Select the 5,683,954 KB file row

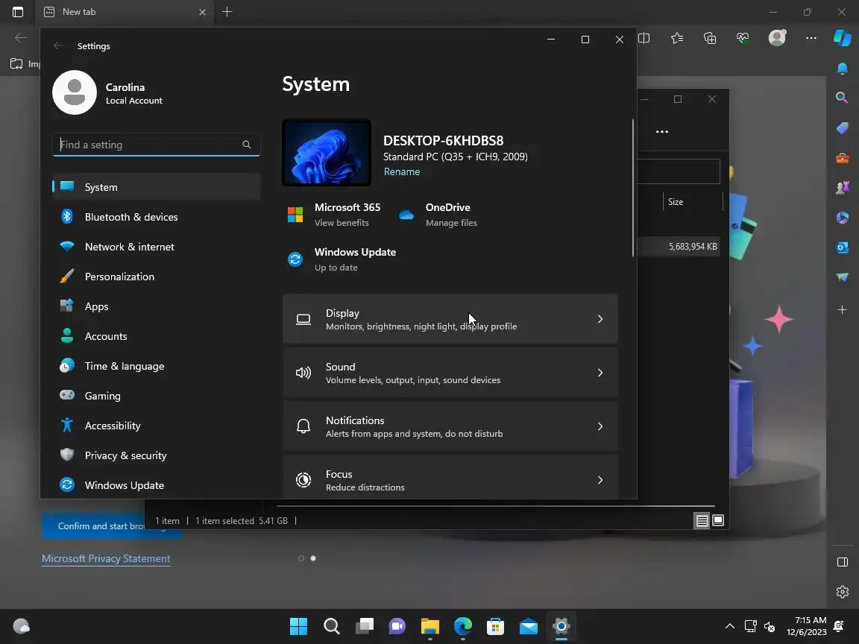(x=679, y=247)
